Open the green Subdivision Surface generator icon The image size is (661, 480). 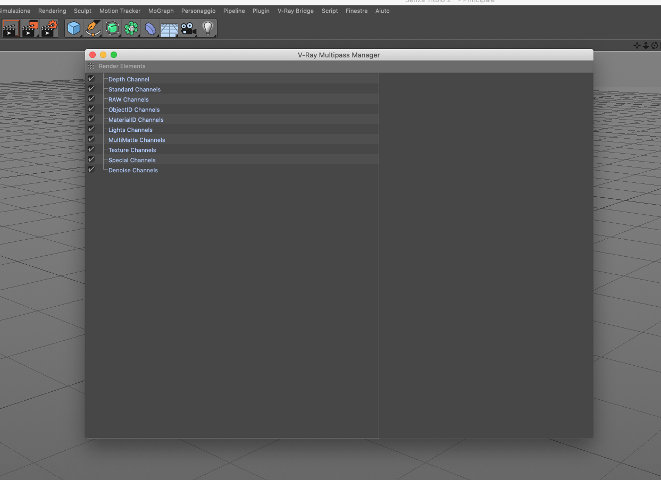(112, 28)
